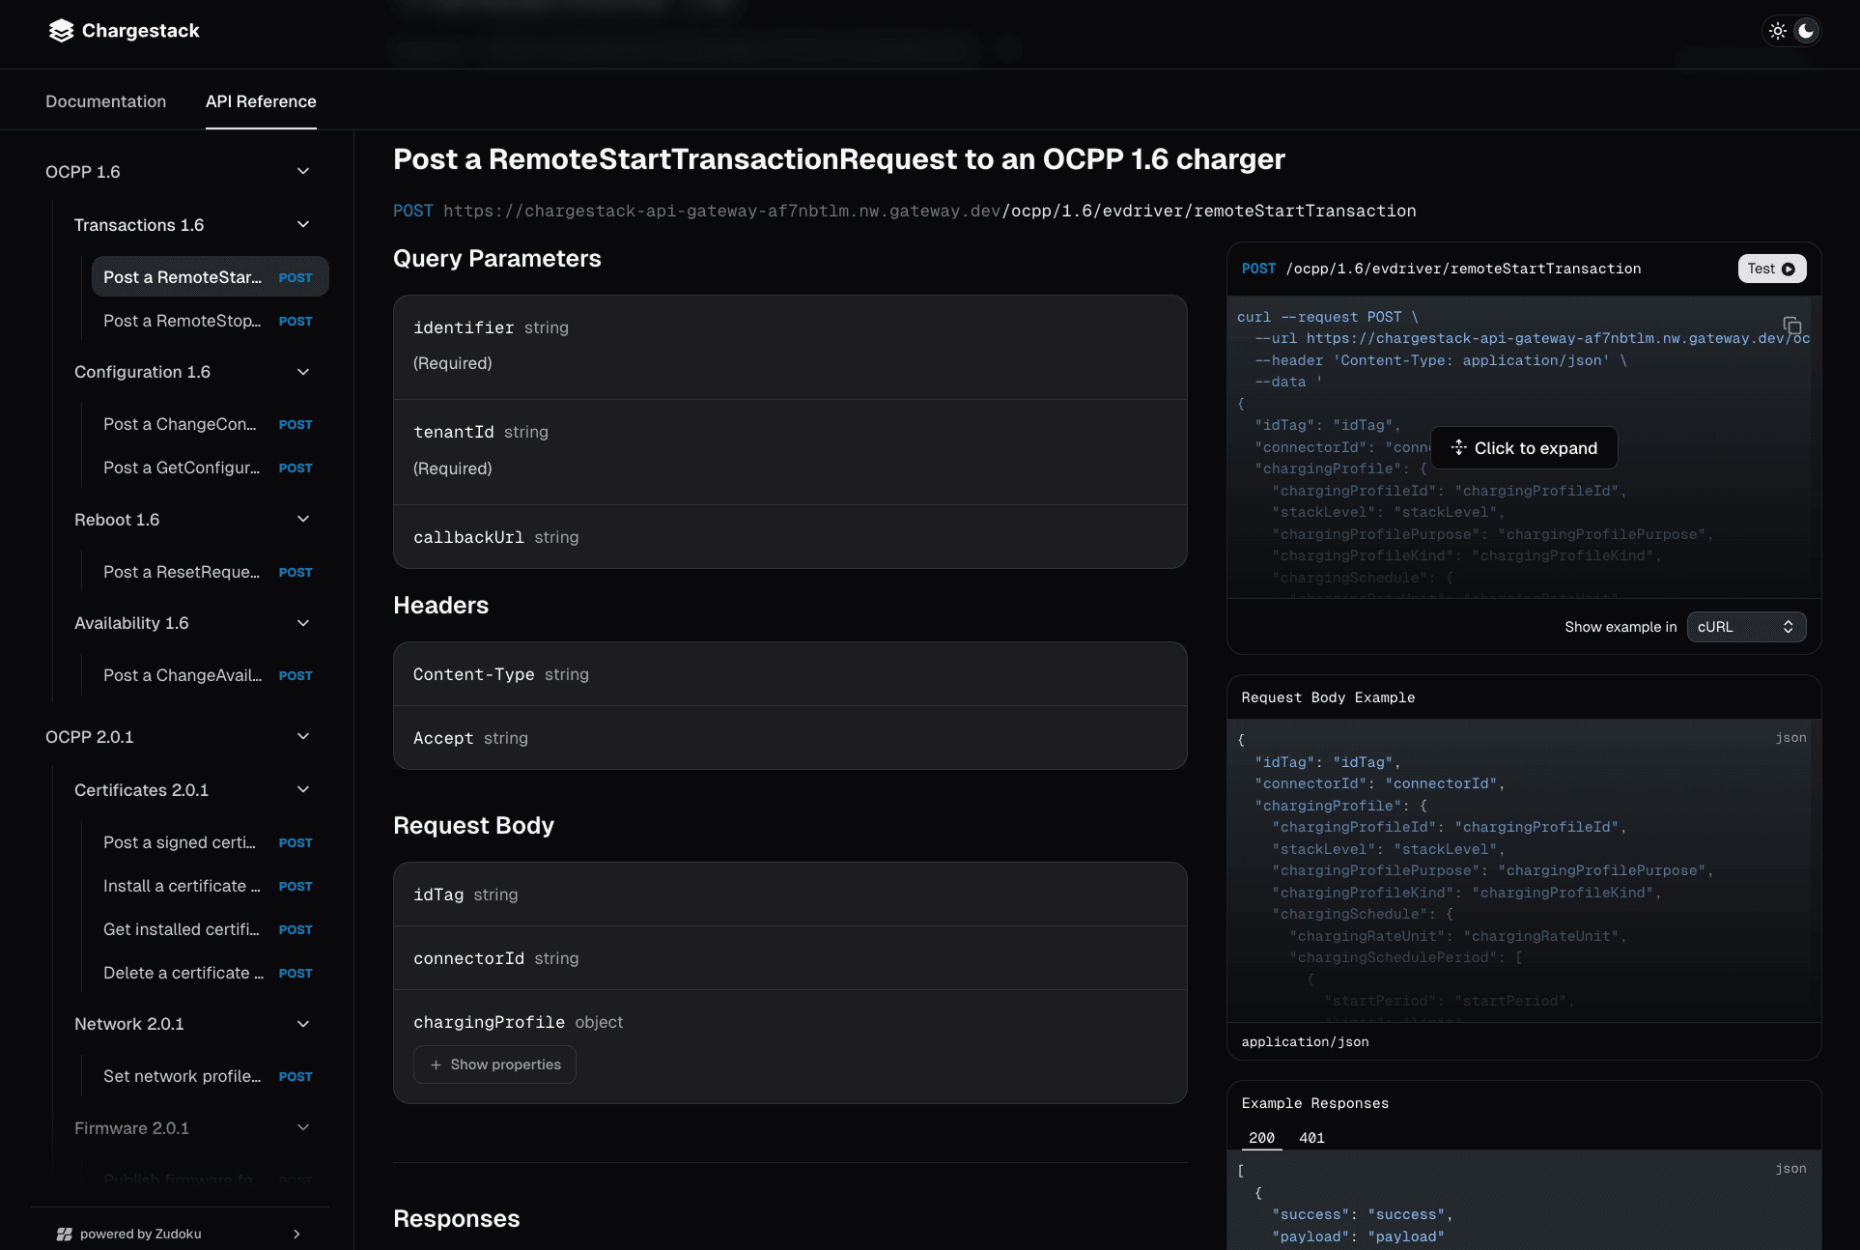Open Post a RemoteStop... endpoint

210,321
